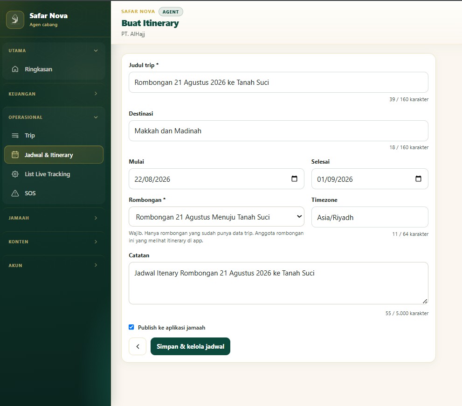Click the SOS warning triangle icon
This screenshot has height=406, width=462.
pos(15,193)
